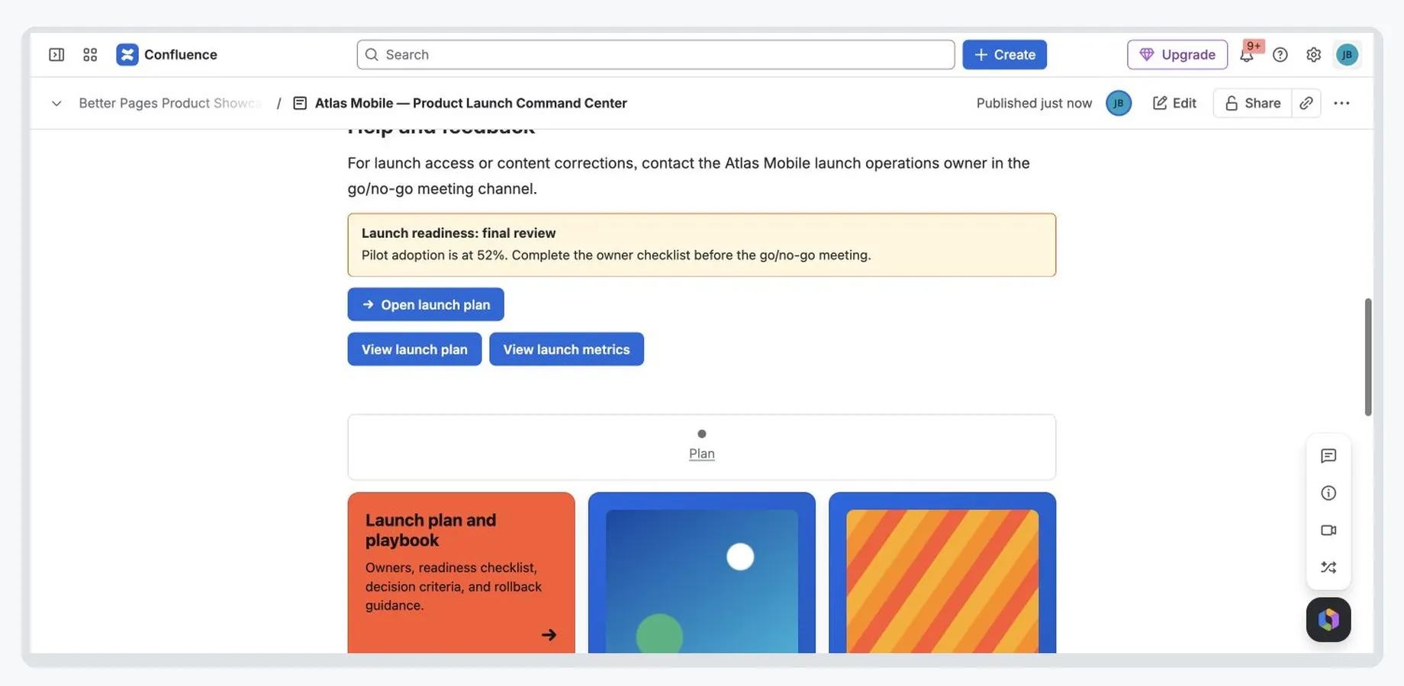Go to Better Pages Product Showcase breadcrumb
This screenshot has height=686, width=1404.
(x=170, y=103)
